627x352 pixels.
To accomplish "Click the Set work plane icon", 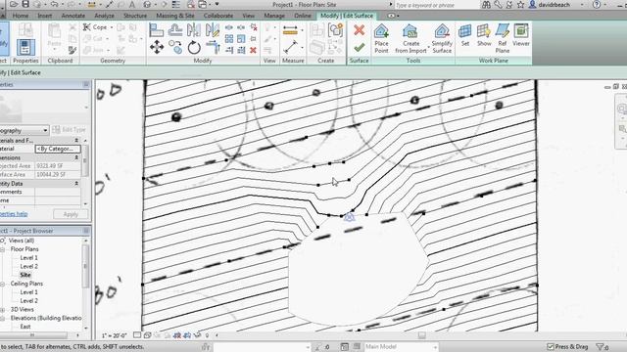I will (x=464, y=35).
